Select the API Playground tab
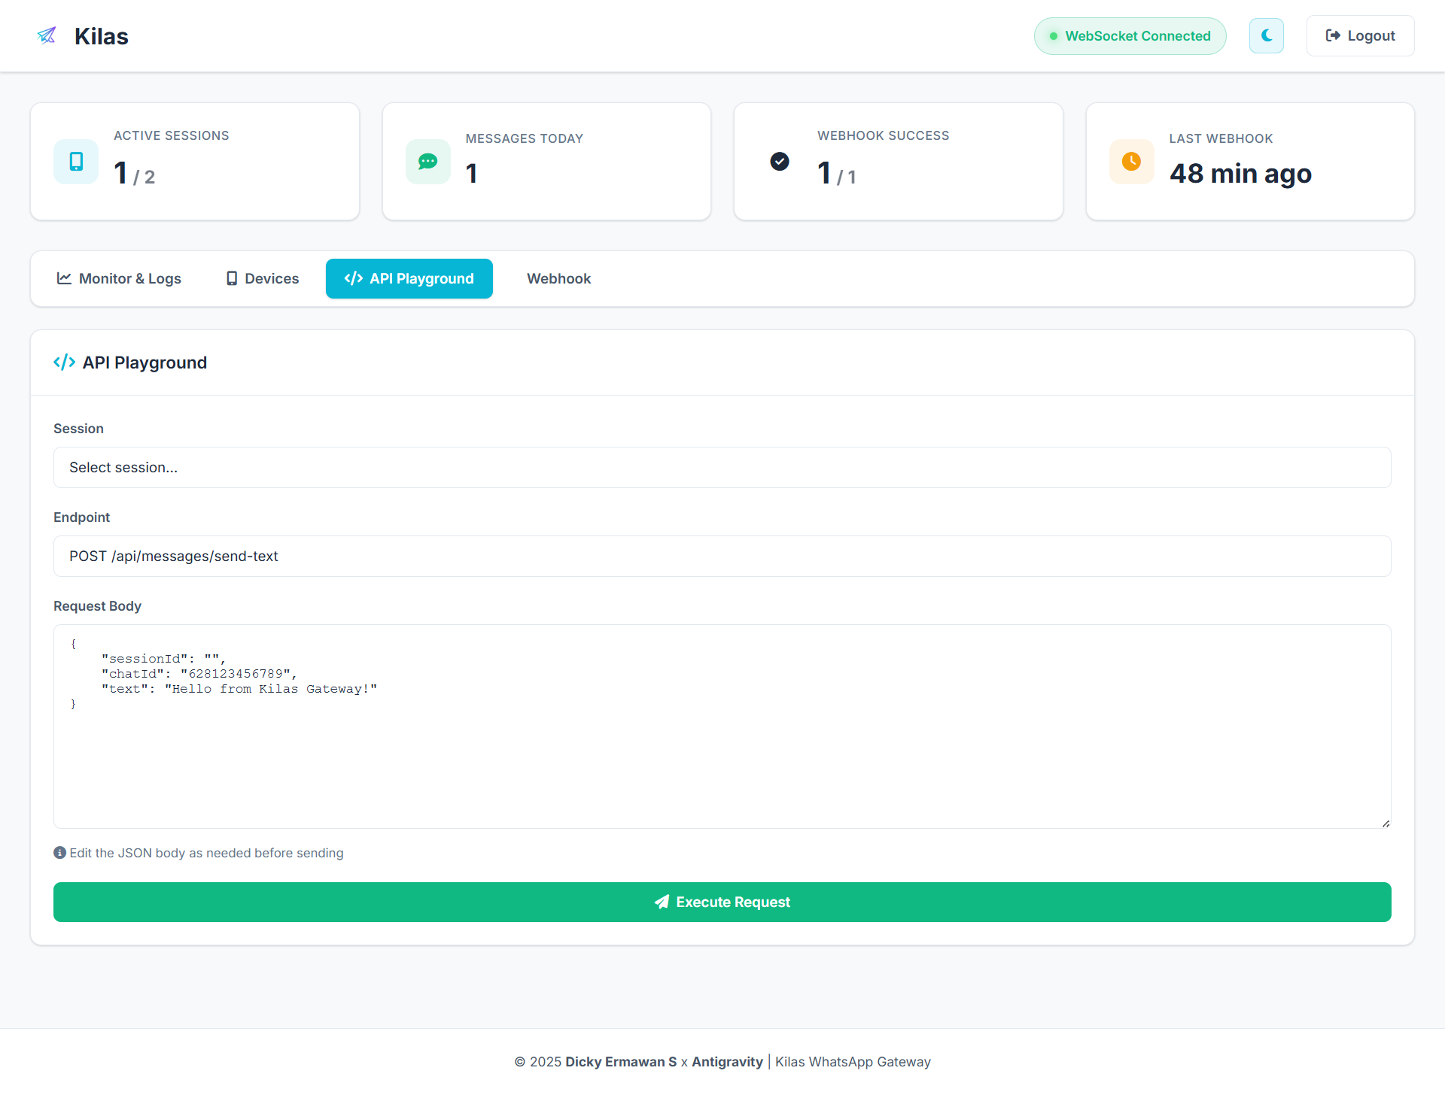The width and height of the screenshot is (1445, 1095). pyautogui.click(x=409, y=279)
